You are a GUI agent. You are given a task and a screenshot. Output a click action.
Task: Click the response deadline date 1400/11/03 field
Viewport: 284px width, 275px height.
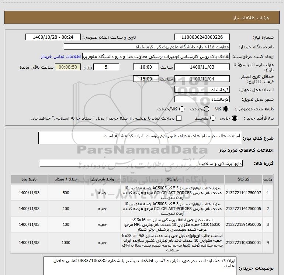tap(202, 67)
